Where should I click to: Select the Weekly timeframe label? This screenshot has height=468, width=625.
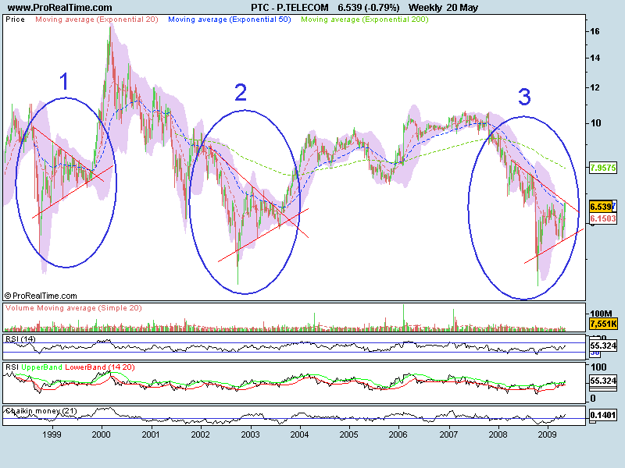click(425, 8)
